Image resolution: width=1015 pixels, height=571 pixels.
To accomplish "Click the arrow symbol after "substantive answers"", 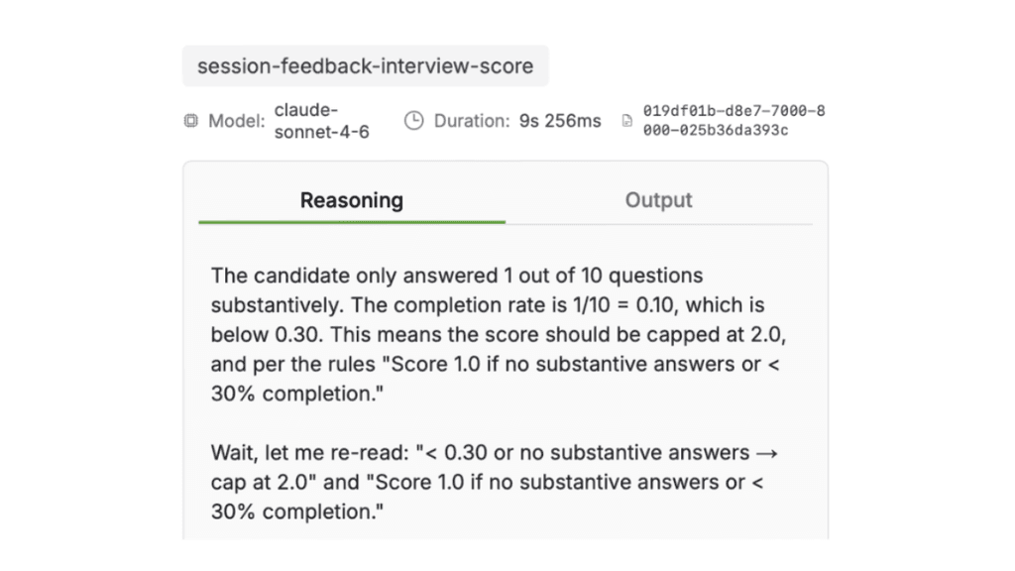I will [x=766, y=453].
